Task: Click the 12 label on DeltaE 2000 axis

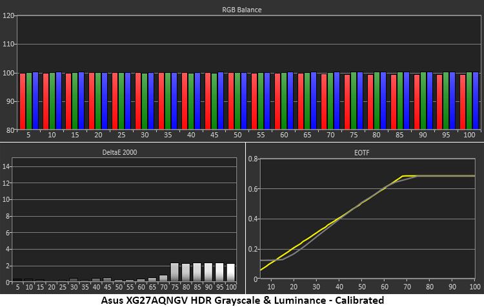Action: tap(6, 183)
